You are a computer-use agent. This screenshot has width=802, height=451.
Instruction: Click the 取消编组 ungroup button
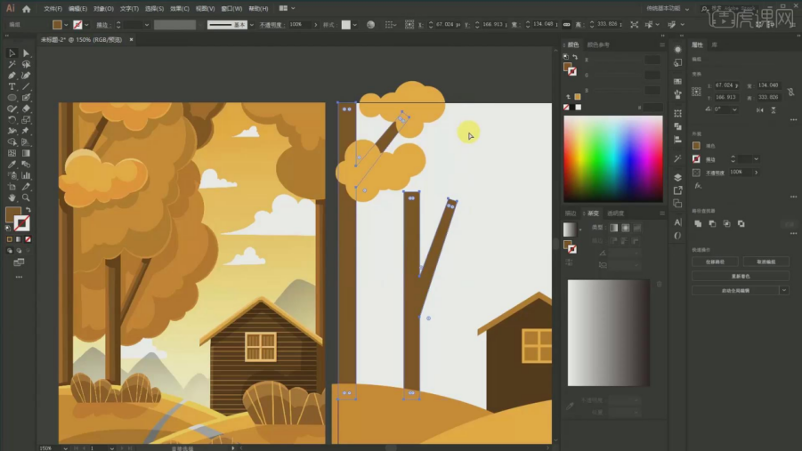click(x=766, y=262)
